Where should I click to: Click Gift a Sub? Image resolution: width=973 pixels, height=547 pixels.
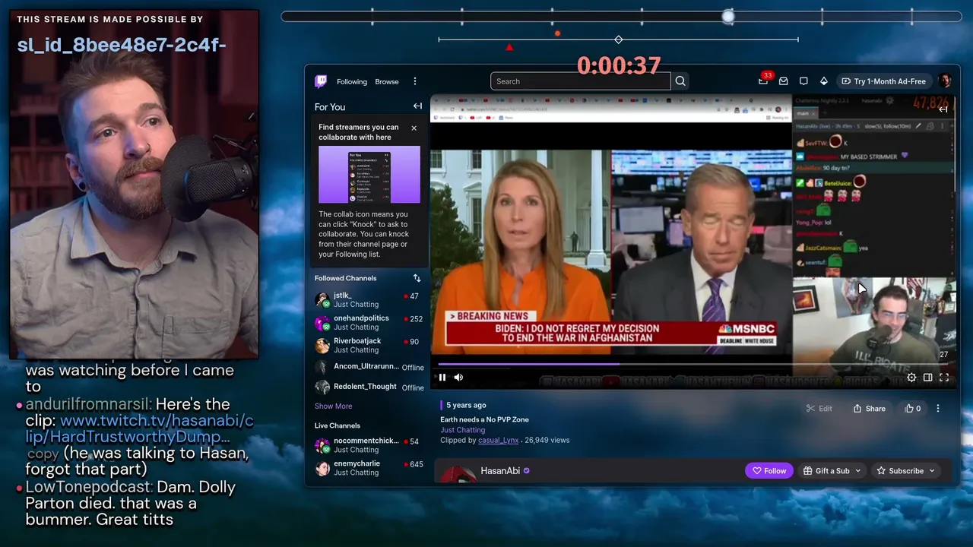pos(826,471)
